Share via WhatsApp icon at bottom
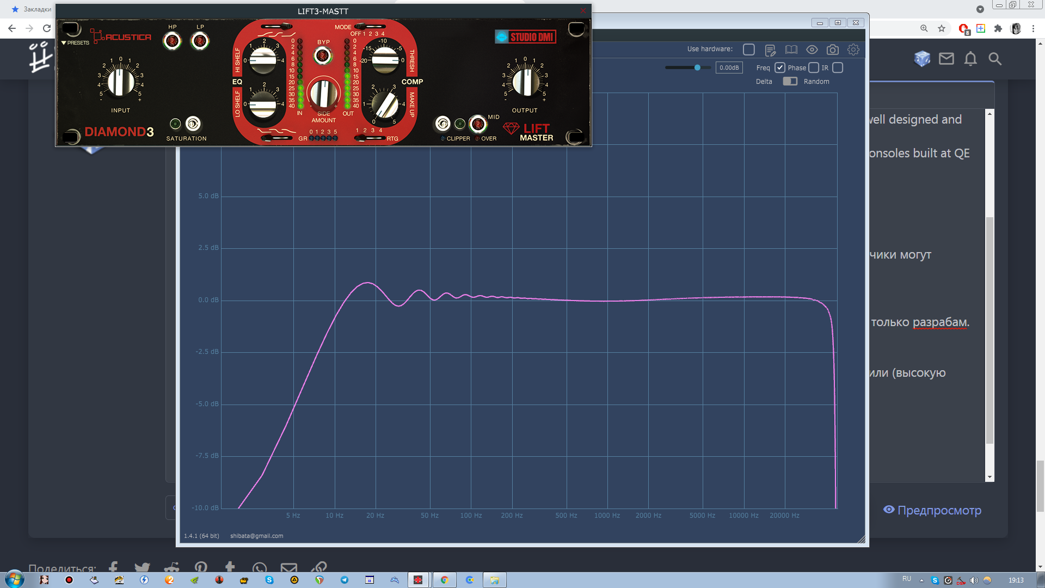This screenshot has height=588, width=1045. (x=260, y=568)
